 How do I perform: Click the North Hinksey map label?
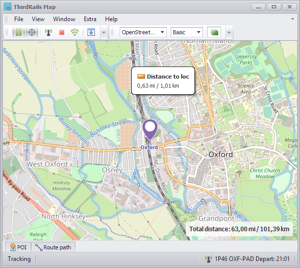63,216
